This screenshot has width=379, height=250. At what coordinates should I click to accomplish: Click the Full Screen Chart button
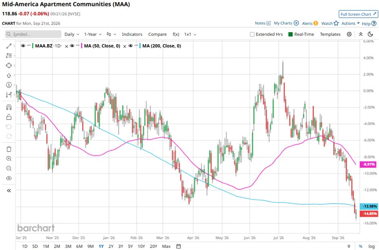358,14
